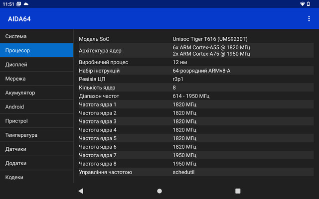Tap the cloud notification icon
This screenshot has width=319, height=199.
tap(26, 4)
